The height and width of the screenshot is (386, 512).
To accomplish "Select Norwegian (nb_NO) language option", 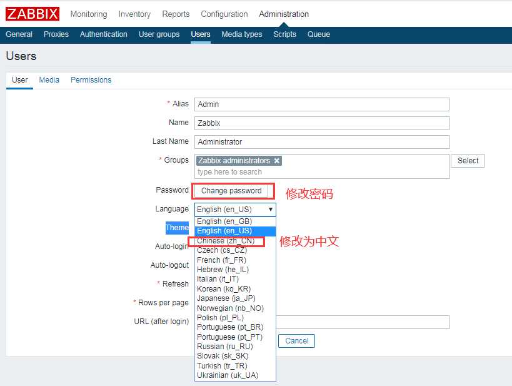I will click(x=235, y=308).
